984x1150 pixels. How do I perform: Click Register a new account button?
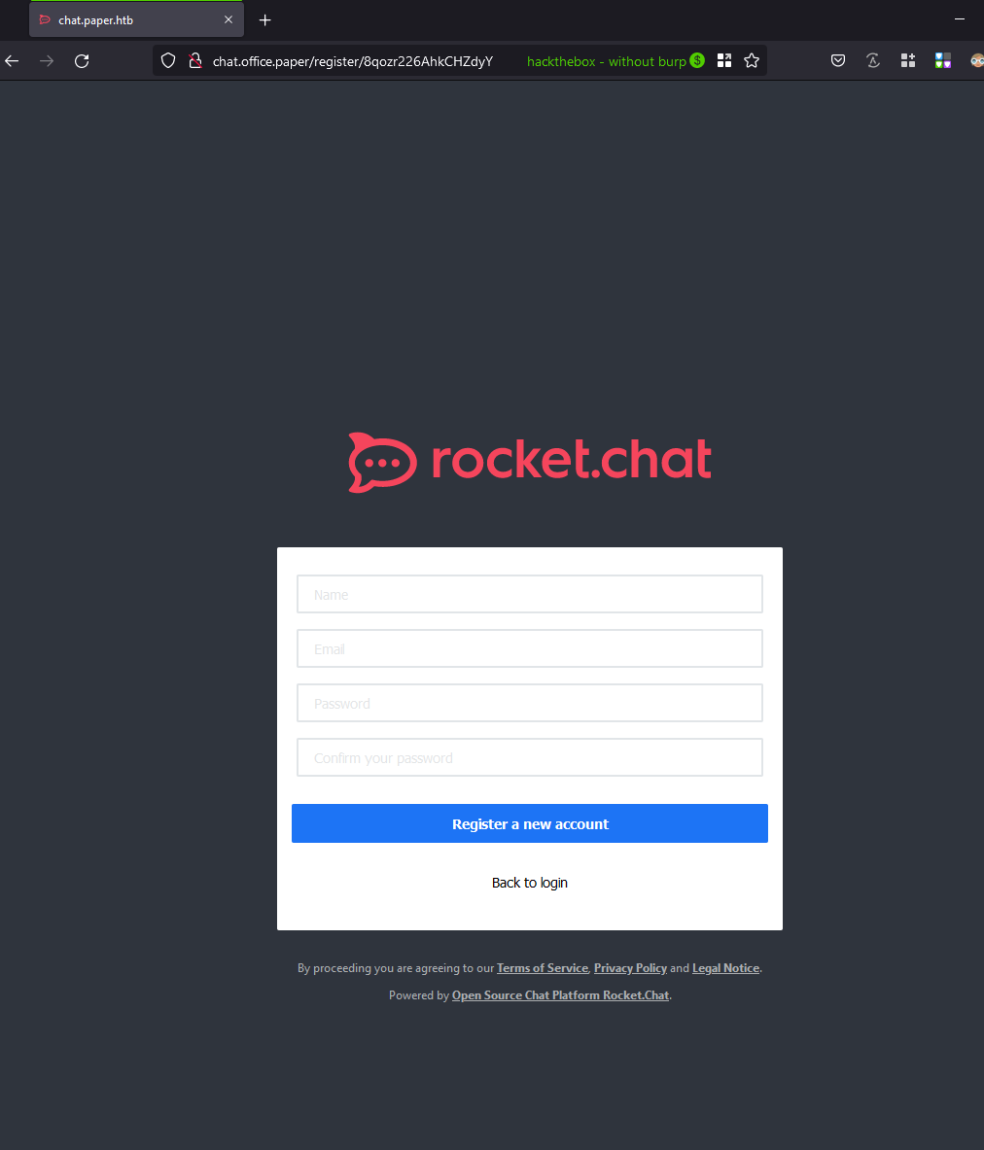pos(530,823)
